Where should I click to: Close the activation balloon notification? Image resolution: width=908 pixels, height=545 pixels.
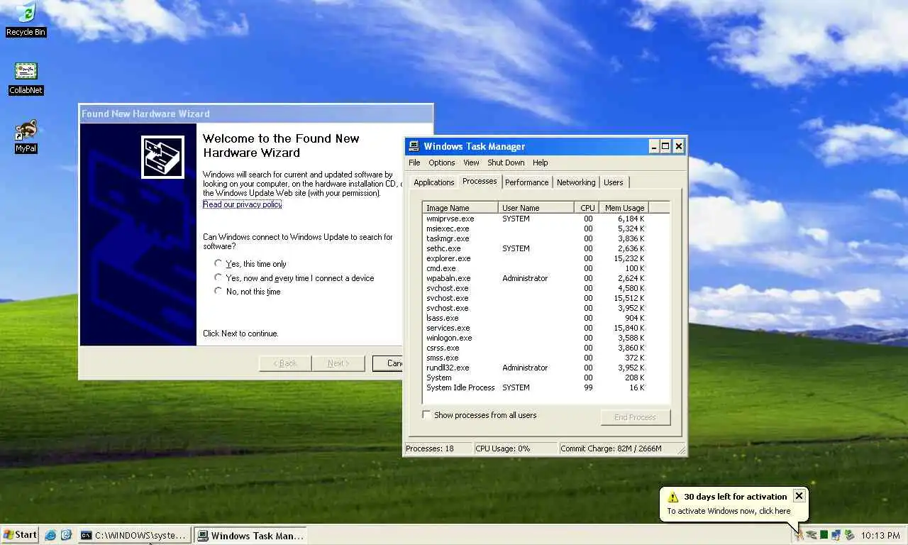pyautogui.click(x=799, y=496)
